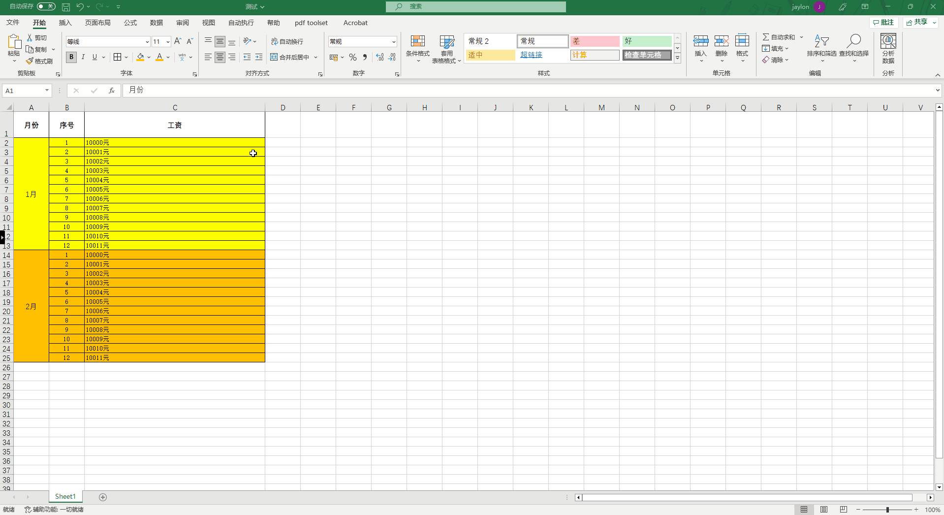The width and height of the screenshot is (944, 515).
Task: Expand the Name Box dropdown
Action: 47,91
